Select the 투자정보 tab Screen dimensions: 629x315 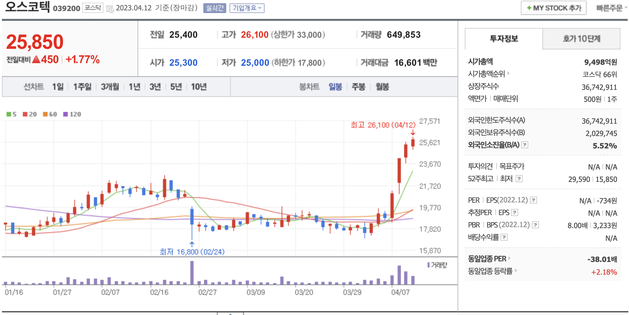[x=504, y=39]
